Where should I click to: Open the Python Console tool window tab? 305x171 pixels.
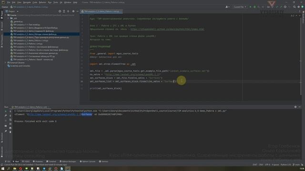coord(88,161)
